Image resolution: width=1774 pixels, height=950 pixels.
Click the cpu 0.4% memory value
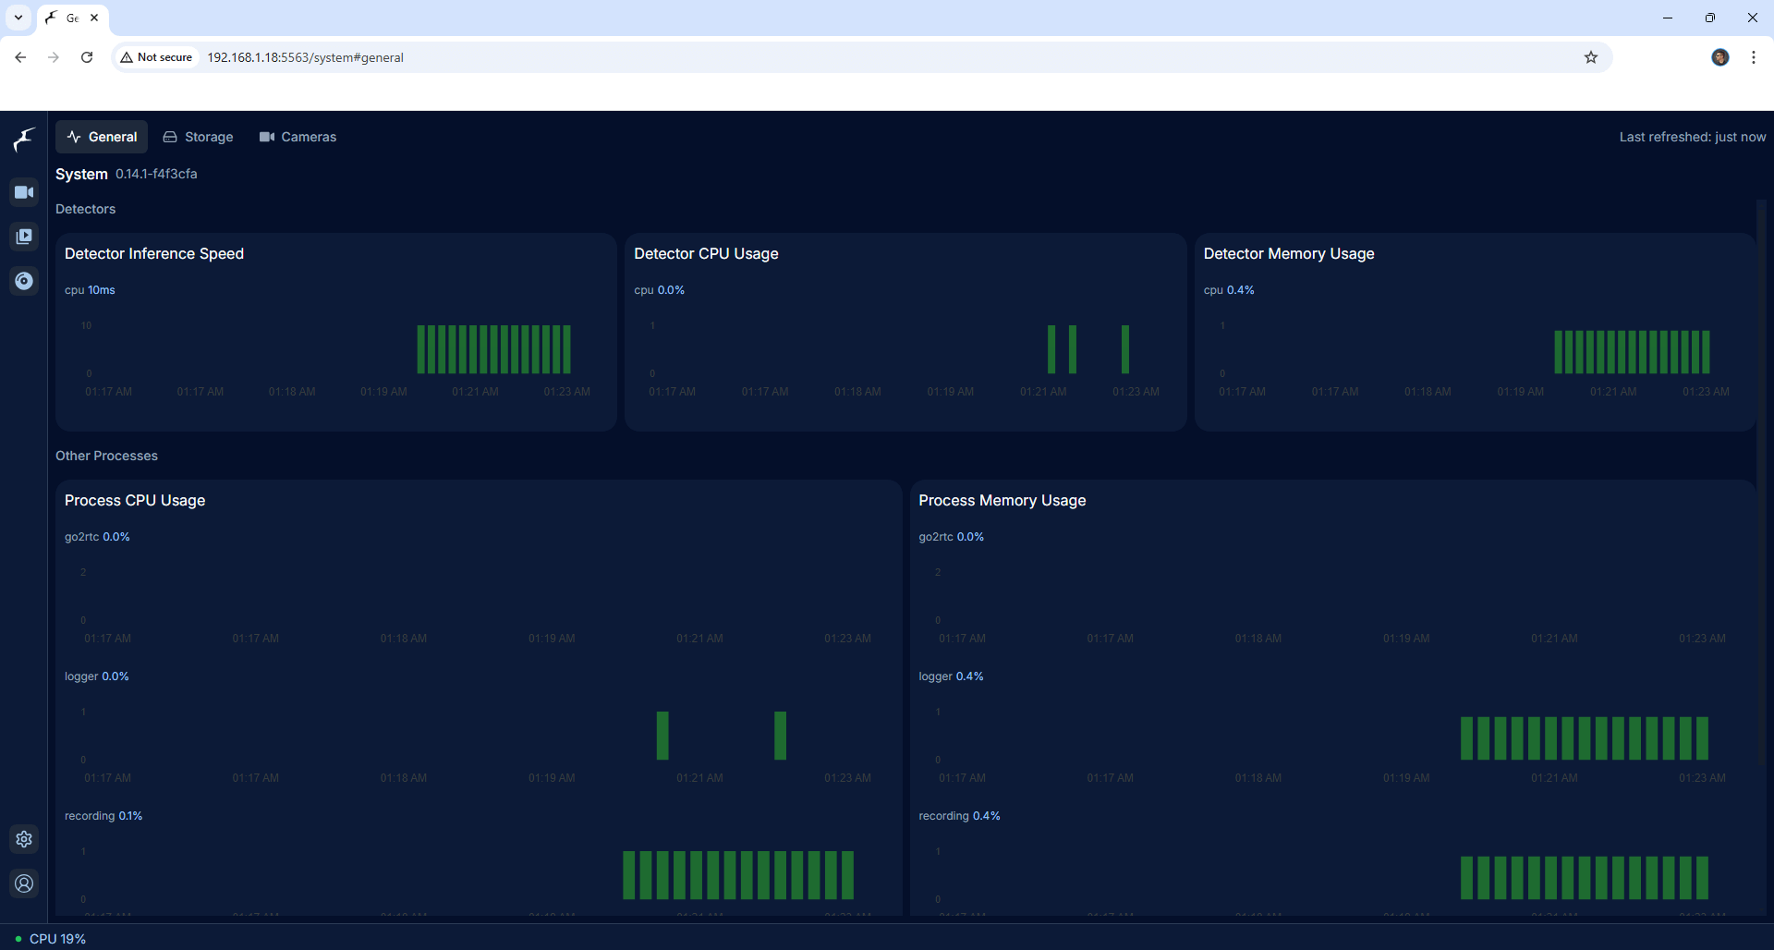point(1229,290)
